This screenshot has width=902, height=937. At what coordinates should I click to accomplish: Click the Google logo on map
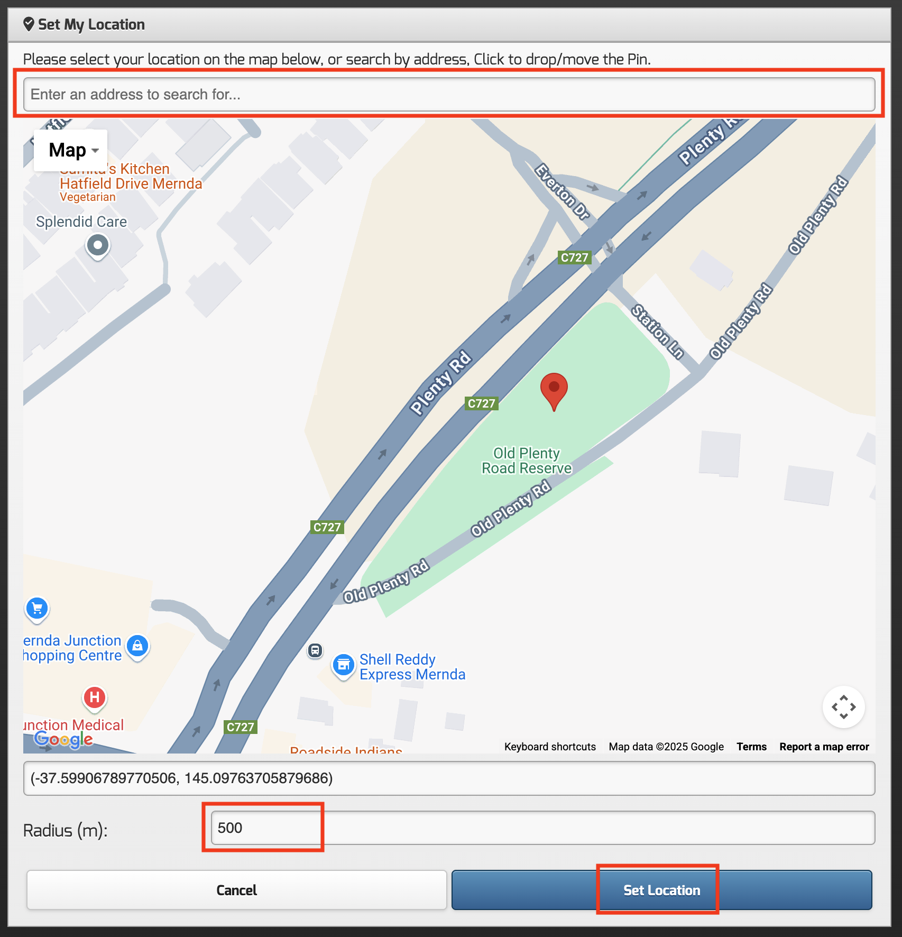coord(63,739)
